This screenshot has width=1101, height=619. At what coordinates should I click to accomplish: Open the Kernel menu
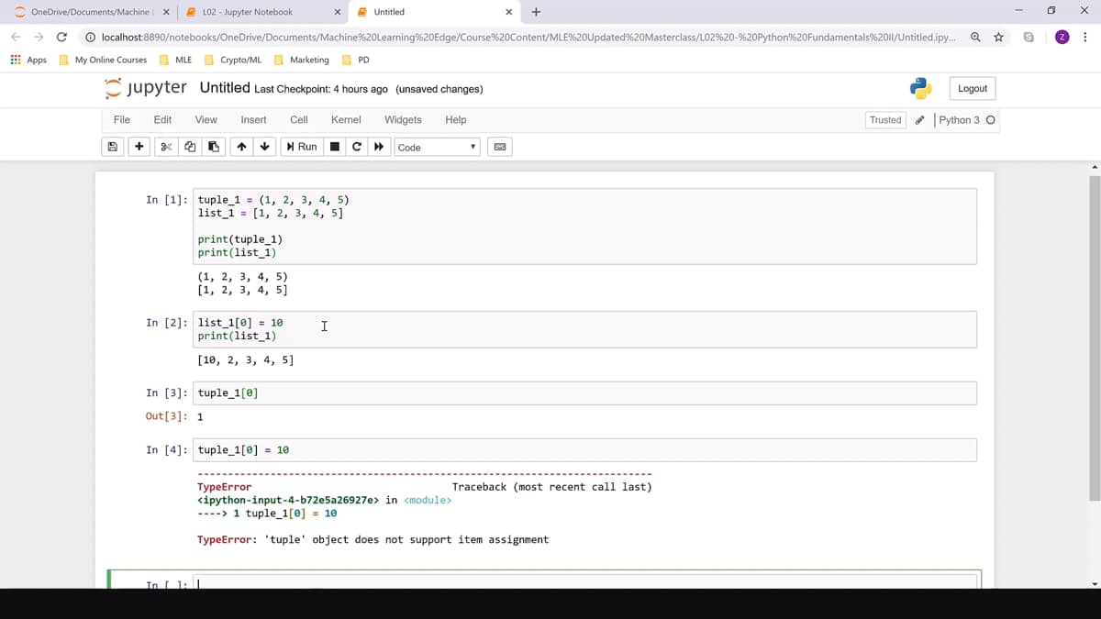(x=346, y=120)
